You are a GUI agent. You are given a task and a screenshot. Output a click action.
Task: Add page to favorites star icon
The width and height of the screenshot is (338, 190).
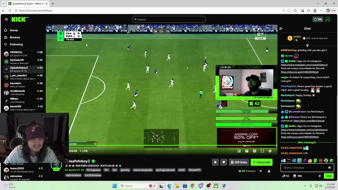pyautogui.click(x=289, y=11)
